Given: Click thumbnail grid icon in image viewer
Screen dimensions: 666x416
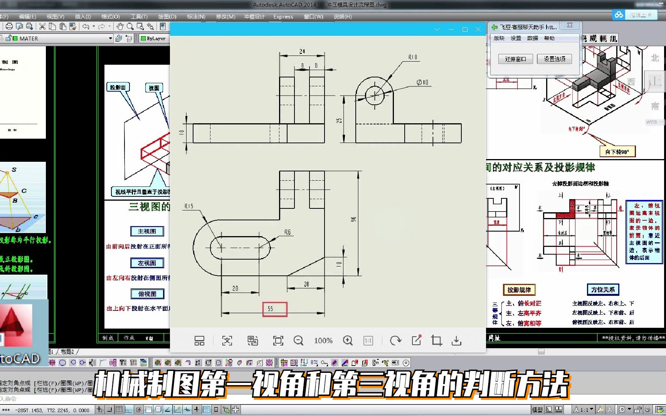Looking at the screenshot, I should [x=199, y=341].
